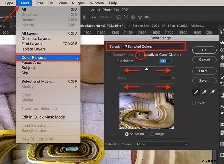Open the Help menu
The image size is (224, 164).
[113, 3]
